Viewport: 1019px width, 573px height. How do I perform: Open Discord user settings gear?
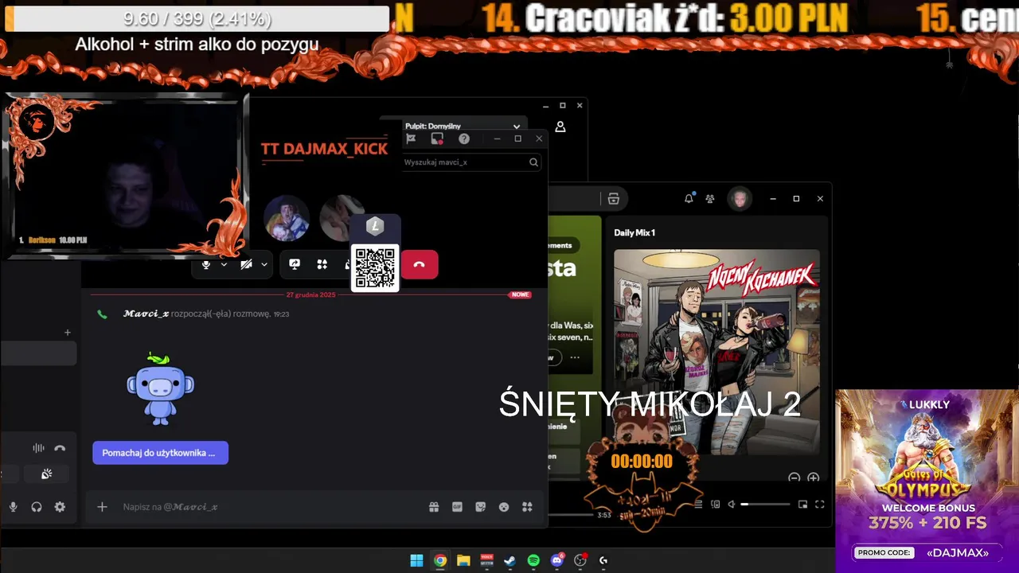60,506
